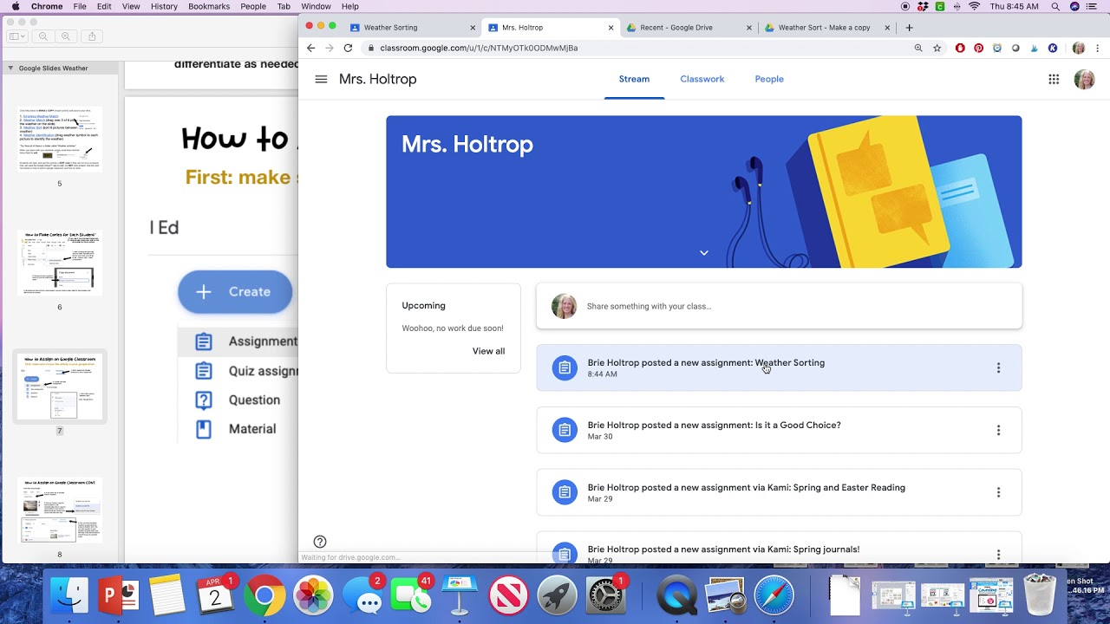Go back in Chrome
1110x624 pixels.
(310, 48)
